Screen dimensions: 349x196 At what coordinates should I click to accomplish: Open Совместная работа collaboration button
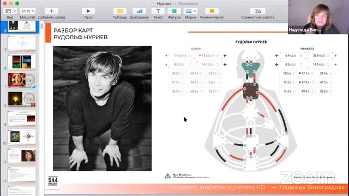(257, 11)
